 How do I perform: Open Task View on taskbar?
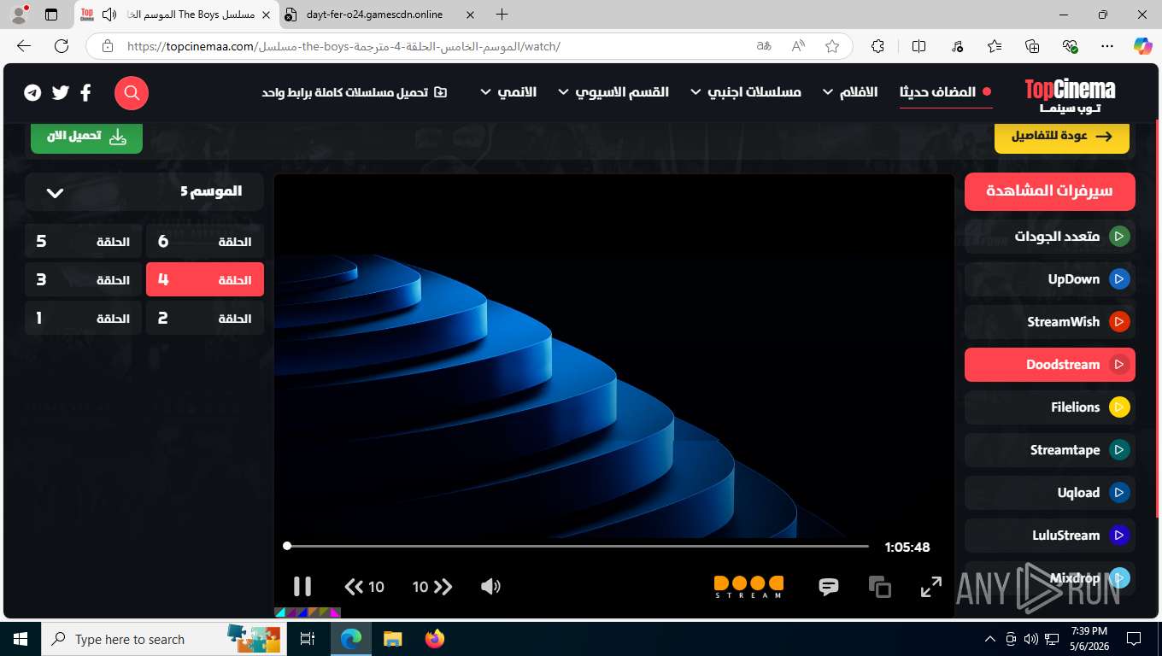[308, 639]
